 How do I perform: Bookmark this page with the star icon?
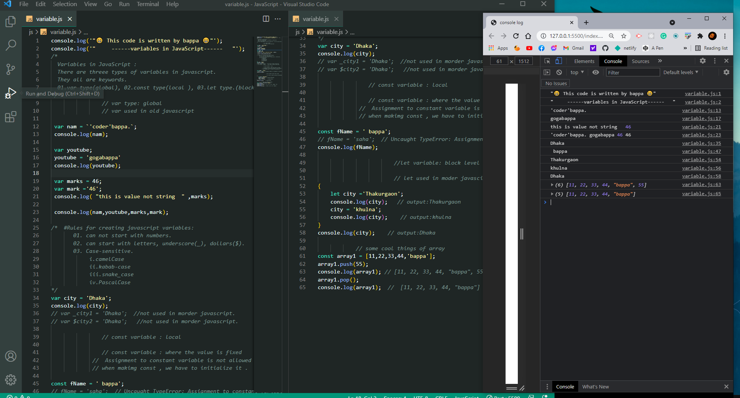[x=624, y=36]
